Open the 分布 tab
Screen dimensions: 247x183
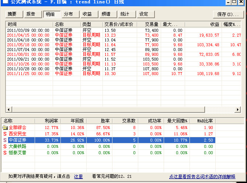tap(70, 14)
